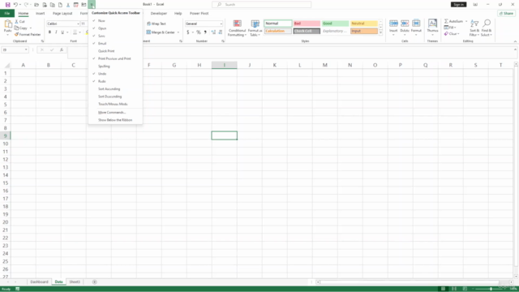Click Decrease Decimal icon
519x292 pixels.
click(221, 32)
